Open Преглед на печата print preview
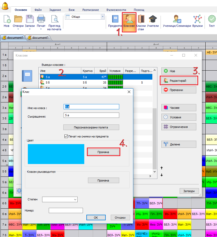 [55, 20]
